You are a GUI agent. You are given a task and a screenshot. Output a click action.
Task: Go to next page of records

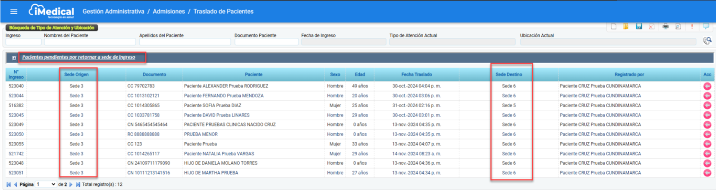pyautogui.click(x=71, y=184)
